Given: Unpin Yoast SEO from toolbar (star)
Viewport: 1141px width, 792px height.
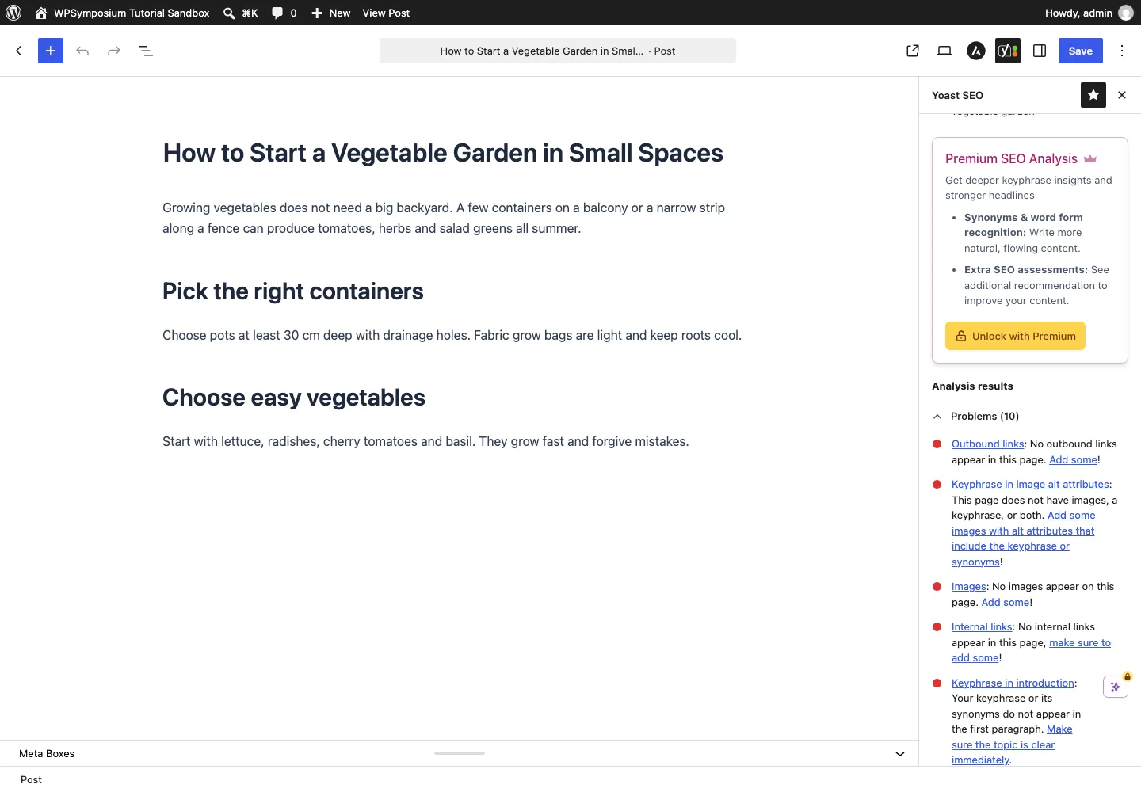Looking at the screenshot, I should pos(1093,95).
